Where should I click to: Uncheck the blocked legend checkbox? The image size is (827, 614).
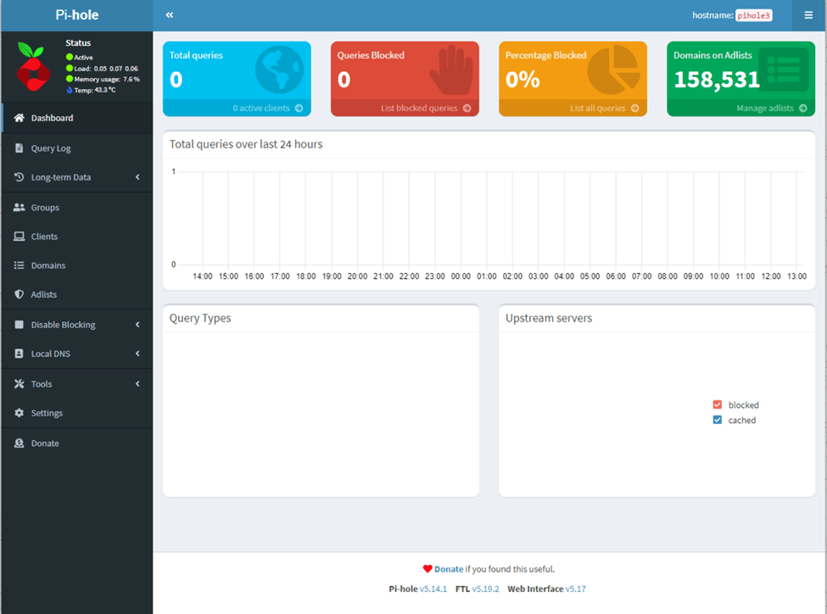point(718,405)
